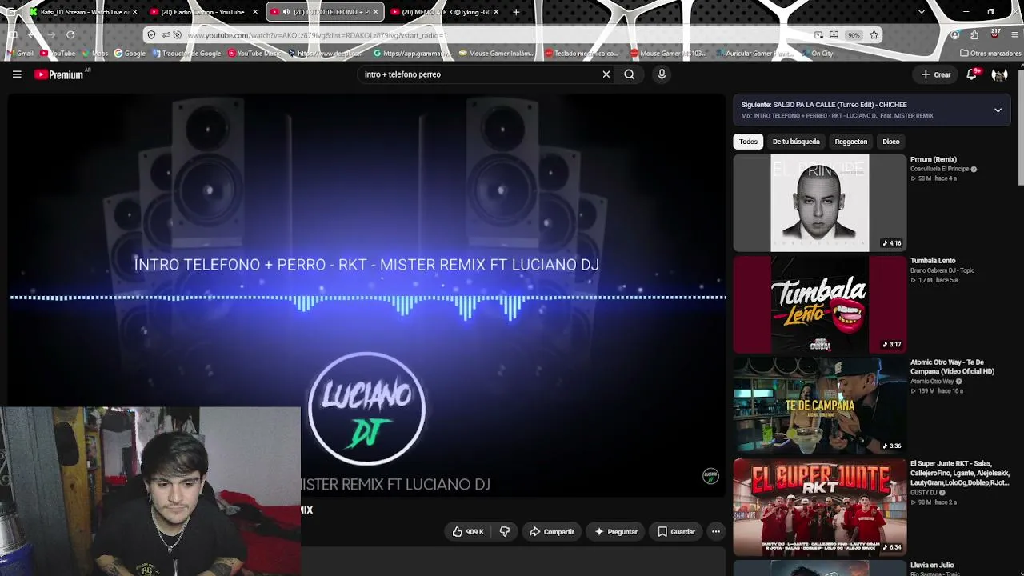The width and height of the screenshot is (1024, 576).
Task: Open the Prrrum (Remix) thumbnail
Action: click(820, 203)
